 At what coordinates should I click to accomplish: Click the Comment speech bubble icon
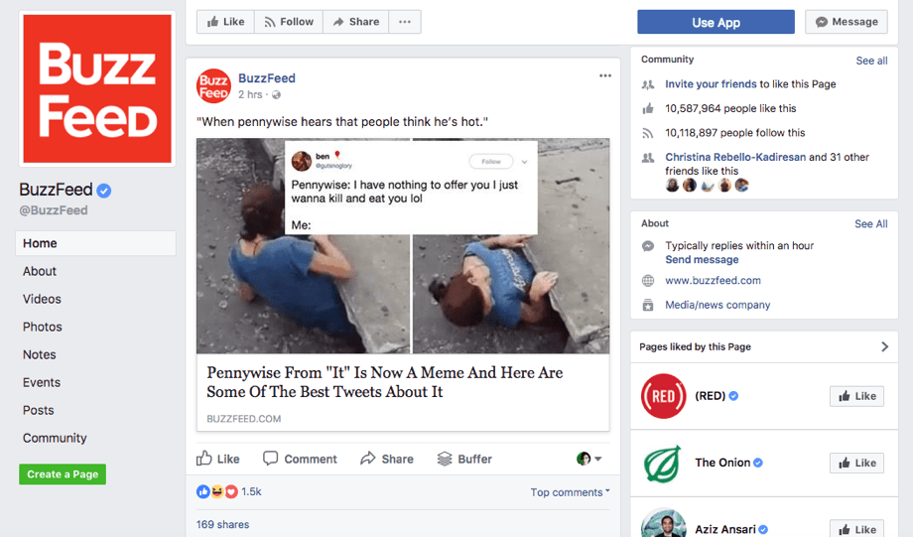270,459
